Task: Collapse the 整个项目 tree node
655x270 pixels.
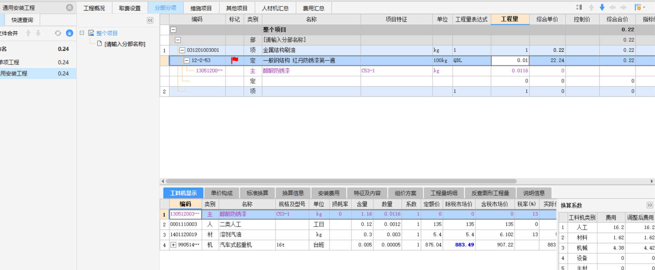Action: click(x=82, y=33)
